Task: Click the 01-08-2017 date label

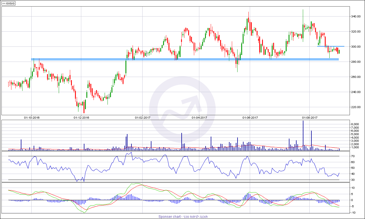Action: (310, 117)
